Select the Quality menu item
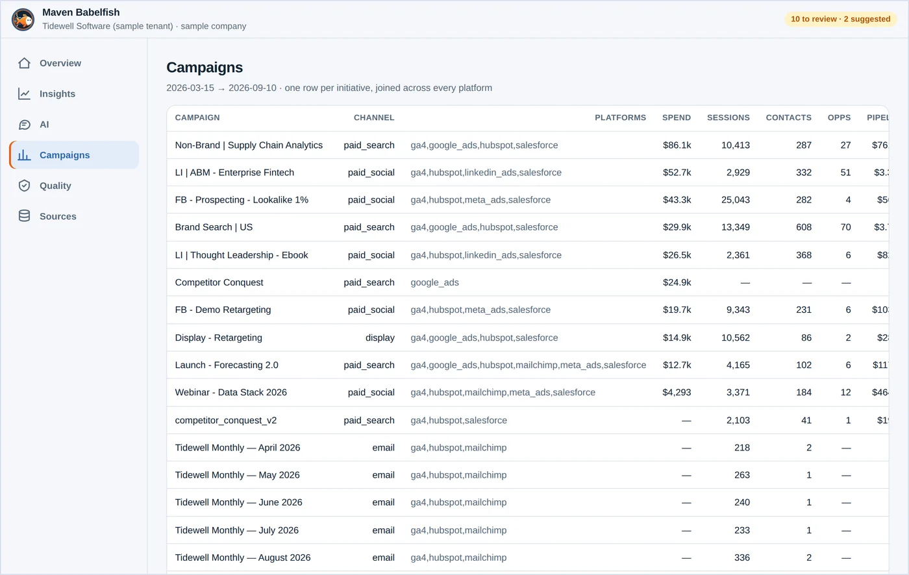The width and height of the screenshot is (909, 575). point(74,186)
